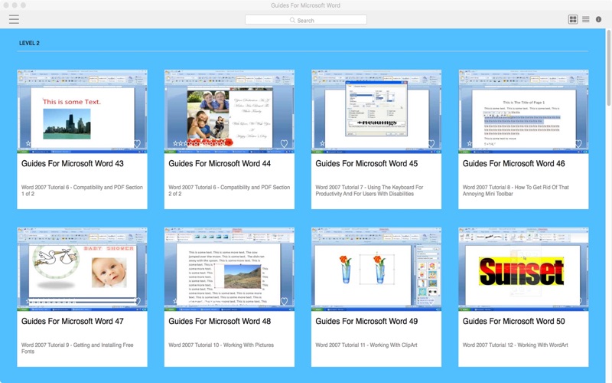This screenshot has height=383, width=612.
Task: Open title Guides For Microsoft Word 44
Action: coord(220,163)
